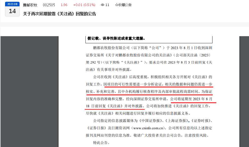Click the star icon beside 收藏公告
The image size is (249, 147).
pyautogui.click(x=117, y=5)
